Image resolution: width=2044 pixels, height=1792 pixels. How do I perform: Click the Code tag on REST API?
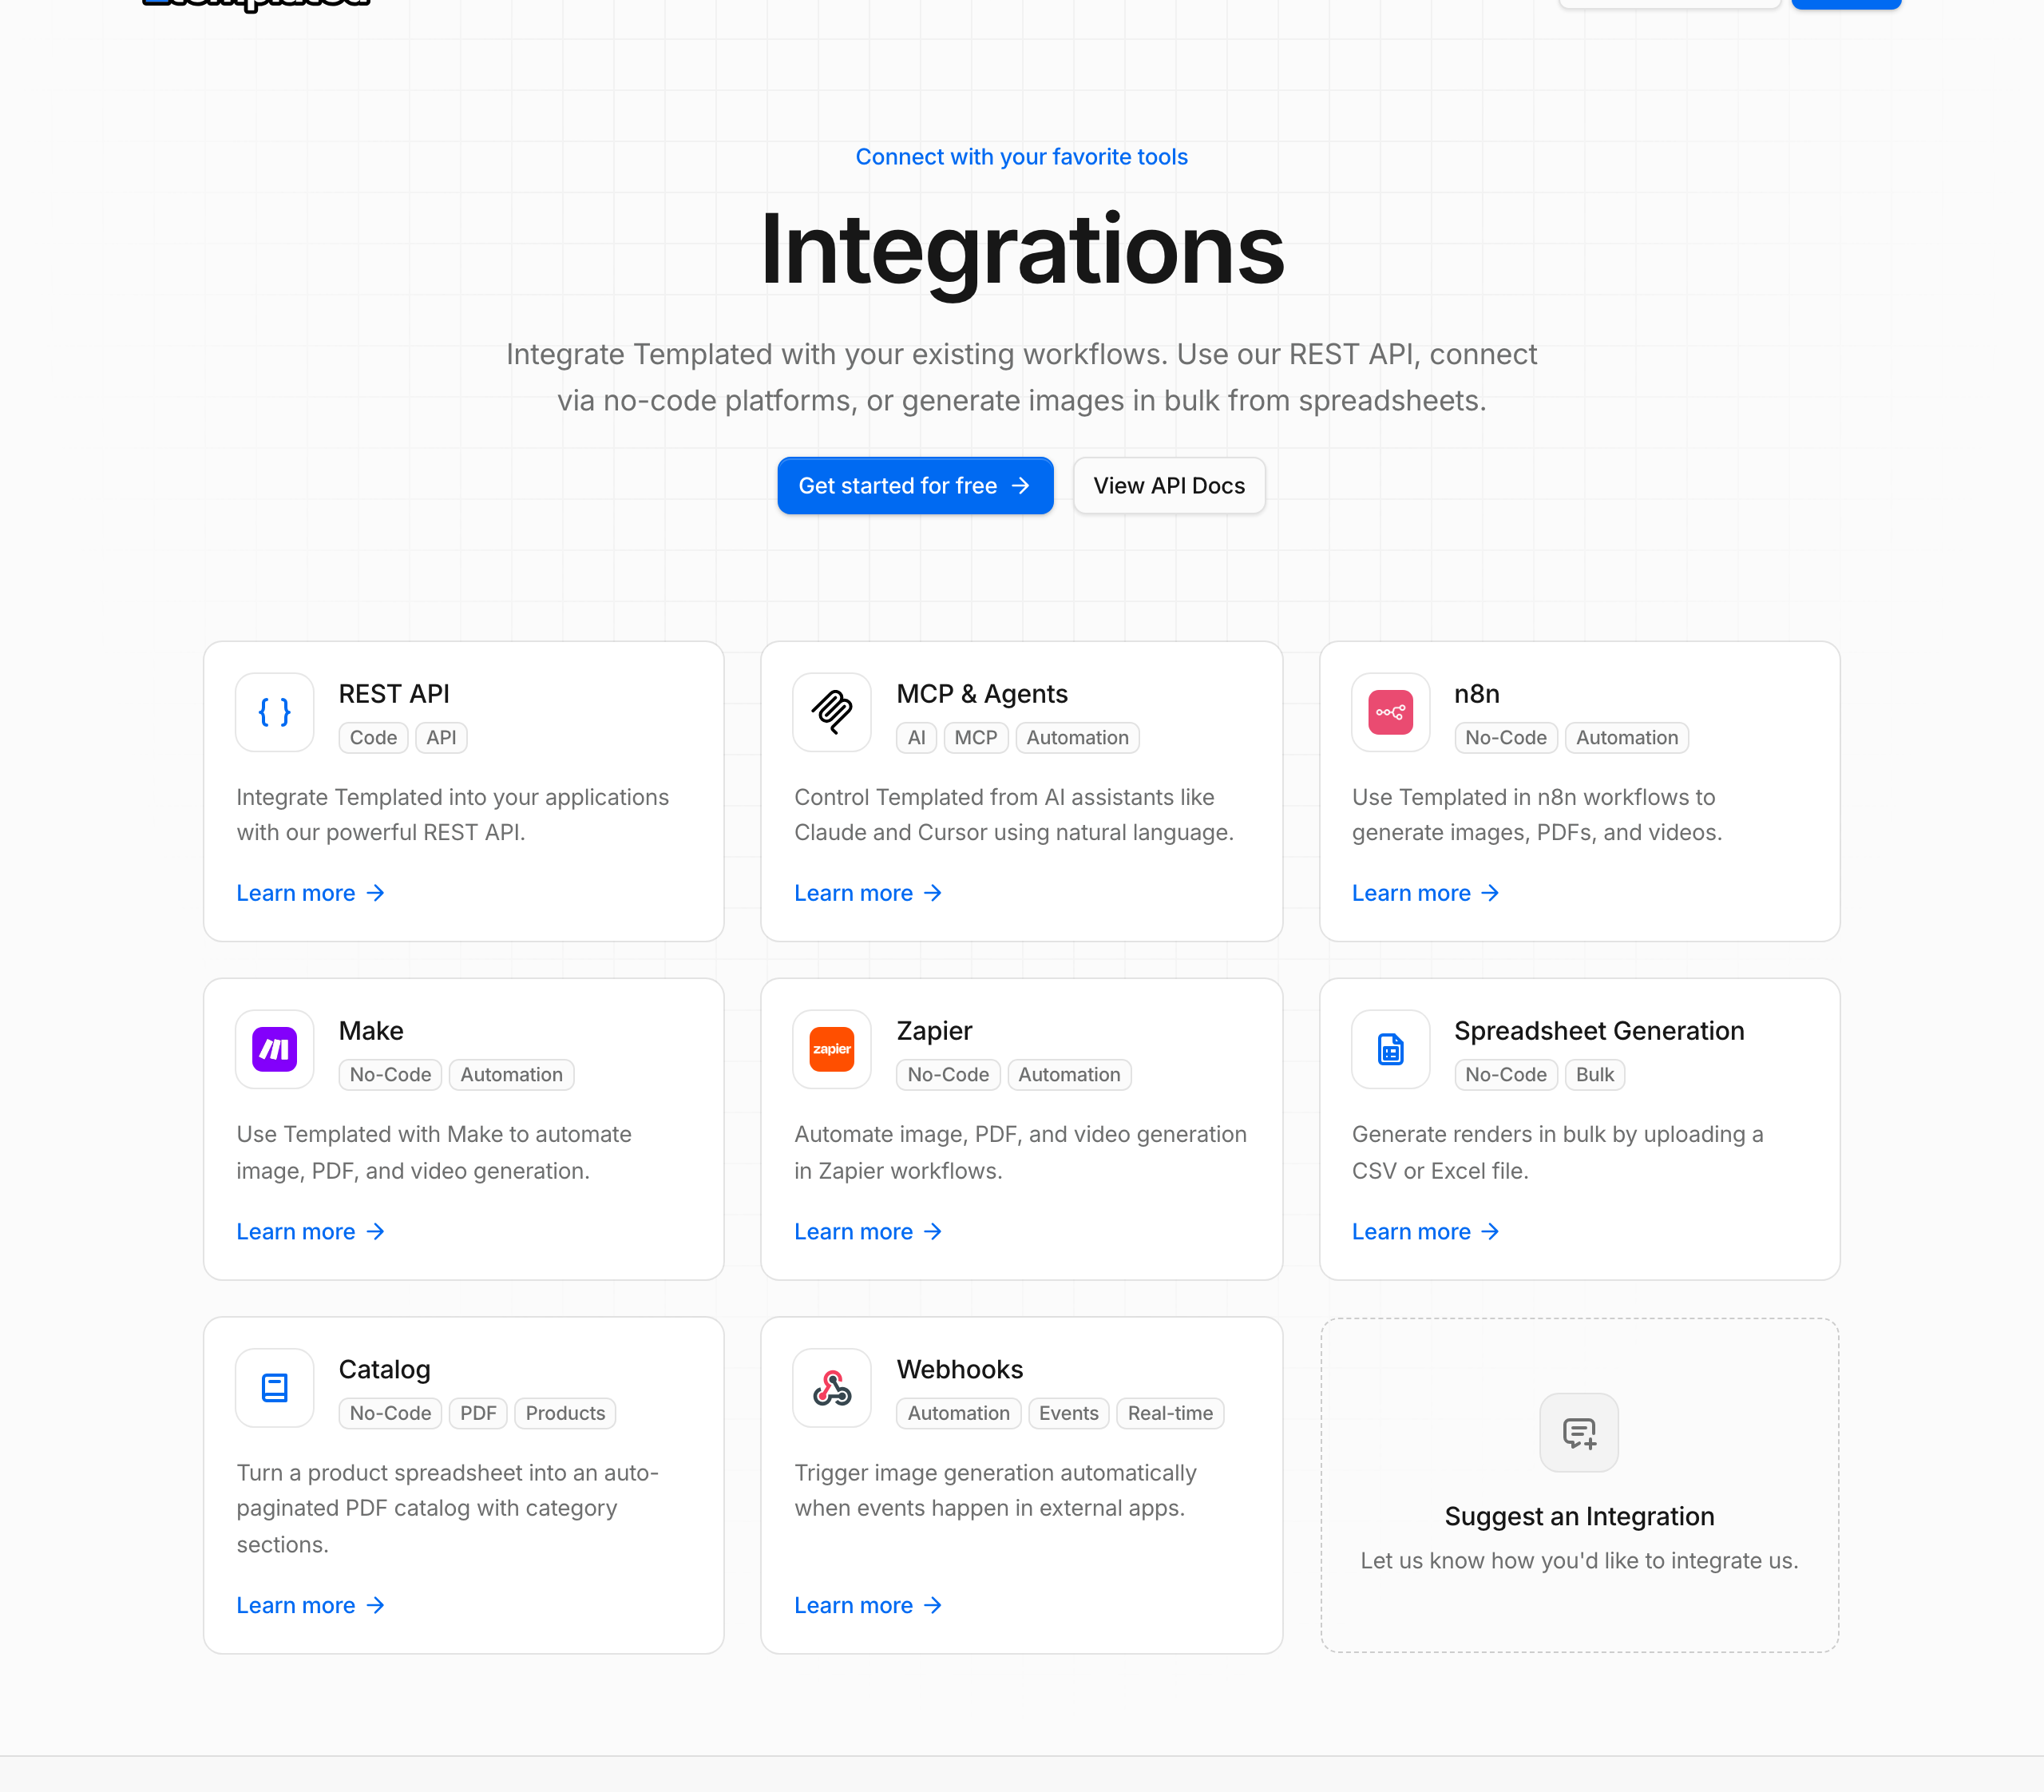point(373,738)
